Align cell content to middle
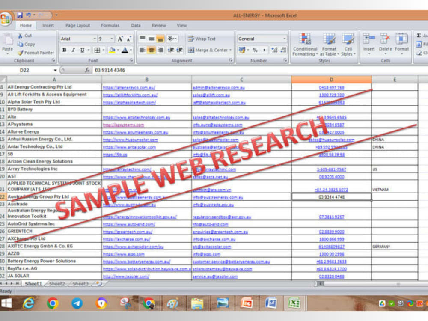 (152, 39)
